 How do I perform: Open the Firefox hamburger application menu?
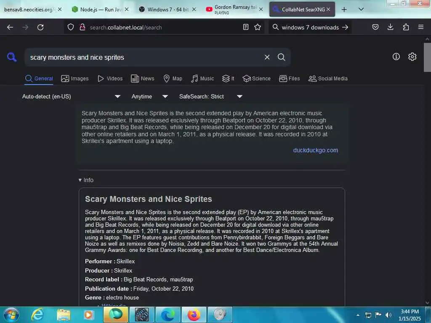pyautogui.click(x=421, y=27)
